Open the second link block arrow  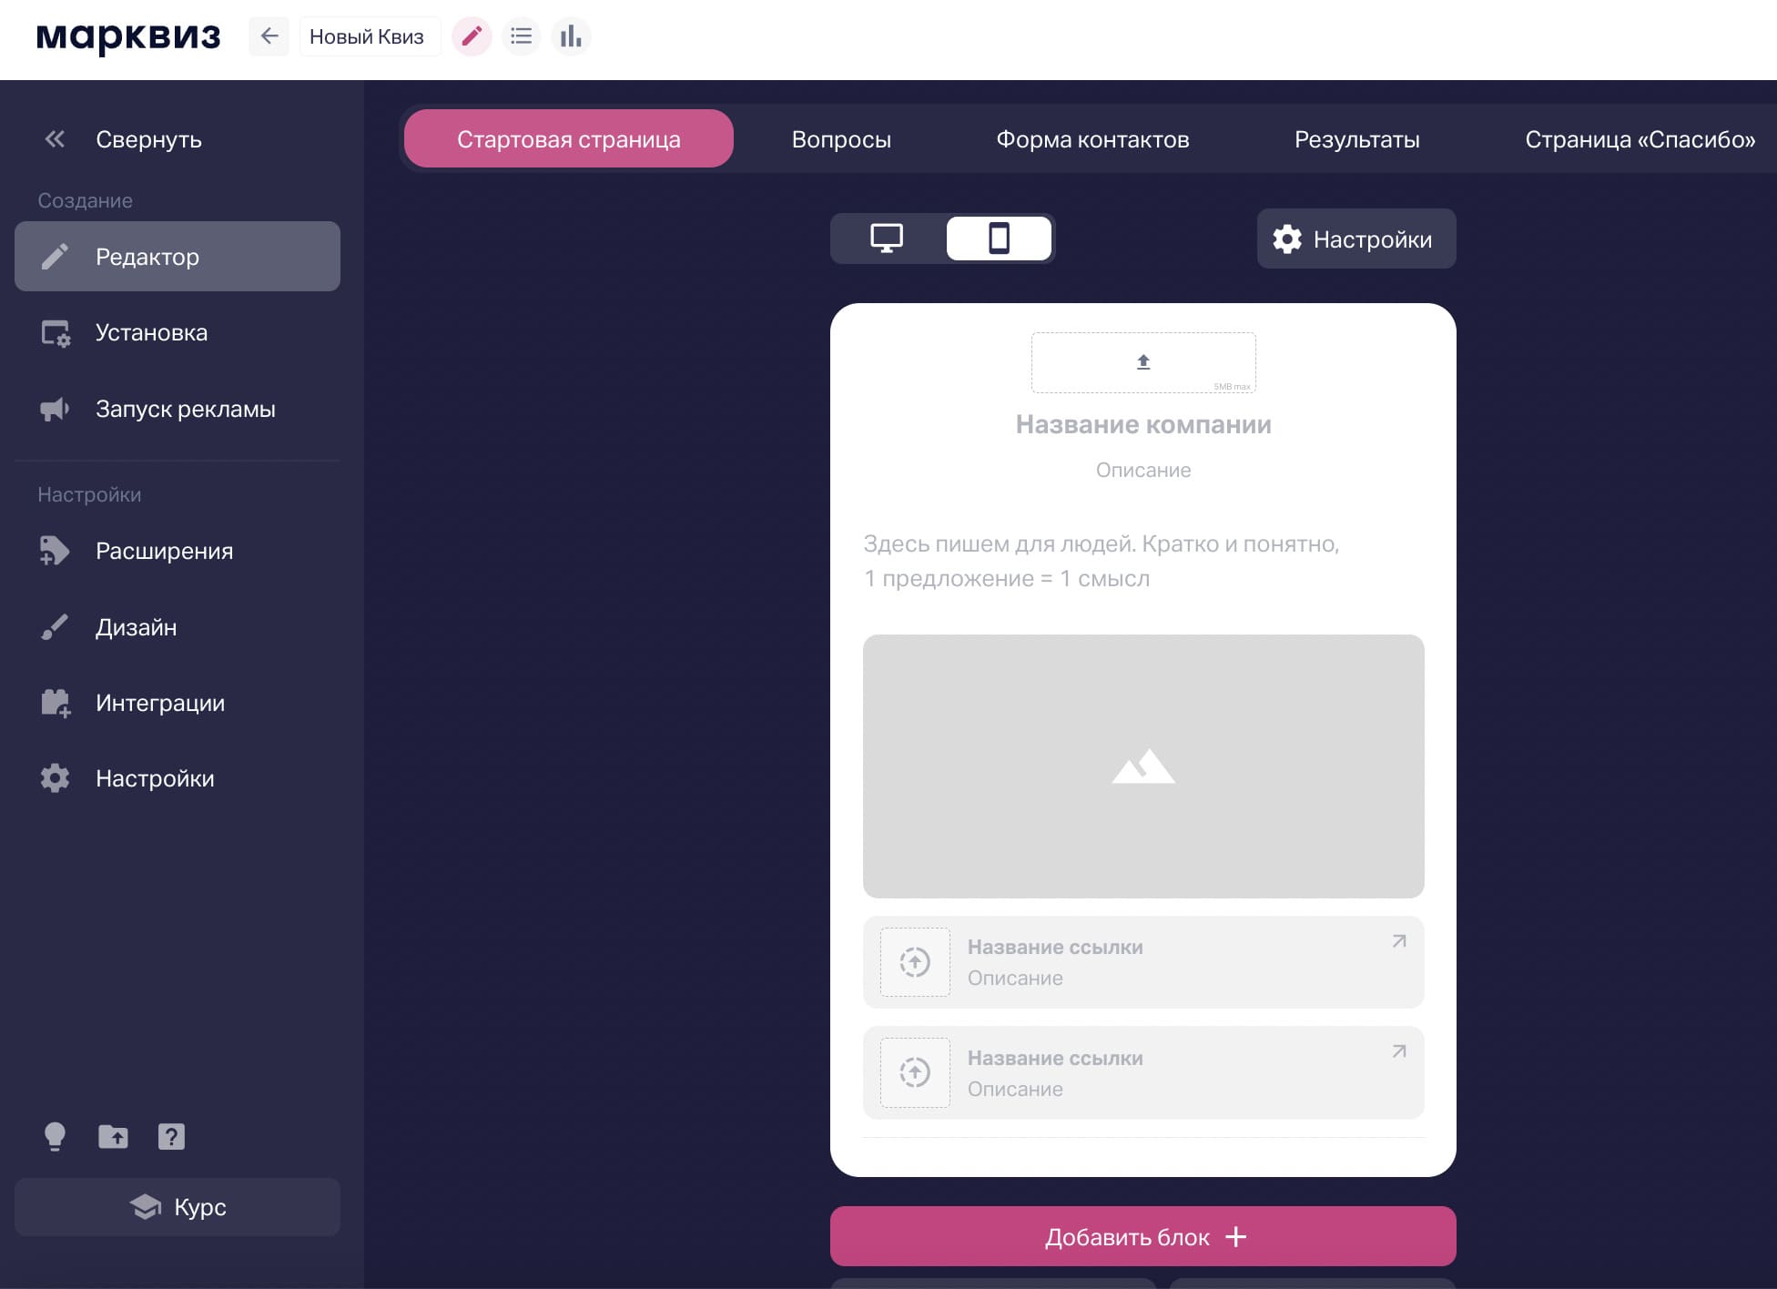coord(1399,1051)
